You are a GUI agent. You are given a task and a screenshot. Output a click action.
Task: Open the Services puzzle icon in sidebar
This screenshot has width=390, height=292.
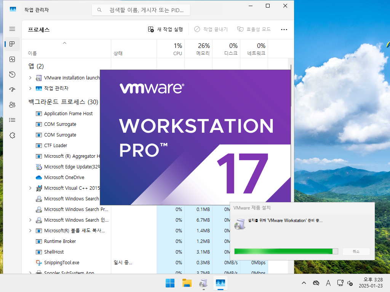(12, 135)
